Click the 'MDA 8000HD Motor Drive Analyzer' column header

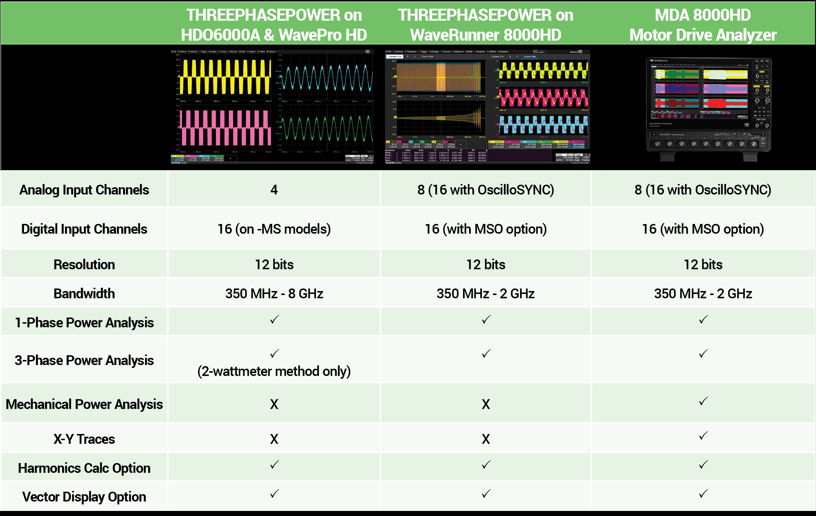703,25
